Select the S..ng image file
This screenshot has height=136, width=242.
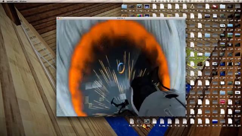[x=139, y=8]
